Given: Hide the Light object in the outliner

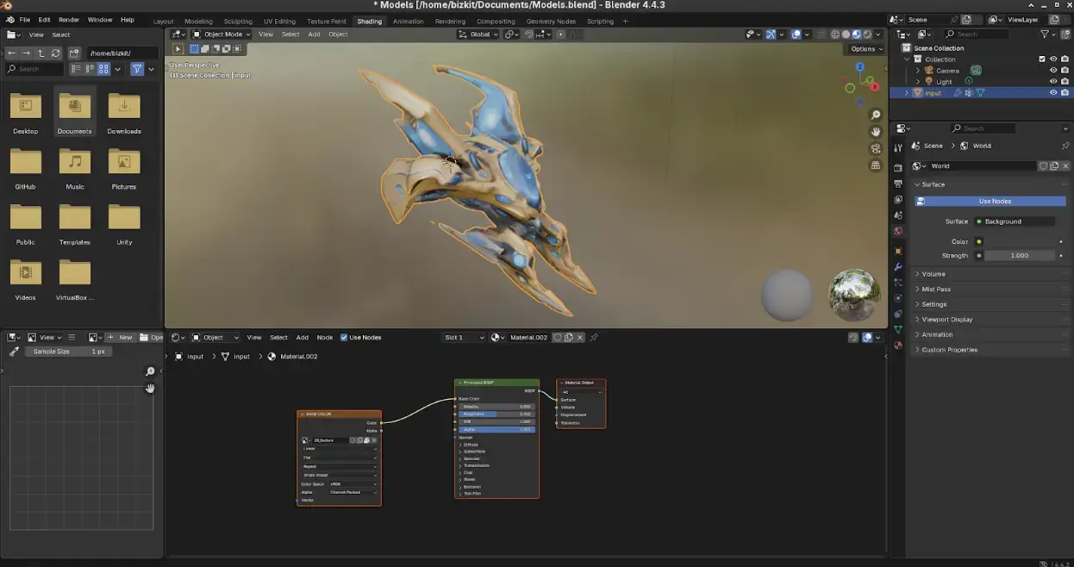Looking at the screenshot, I should pos(1053,81).
